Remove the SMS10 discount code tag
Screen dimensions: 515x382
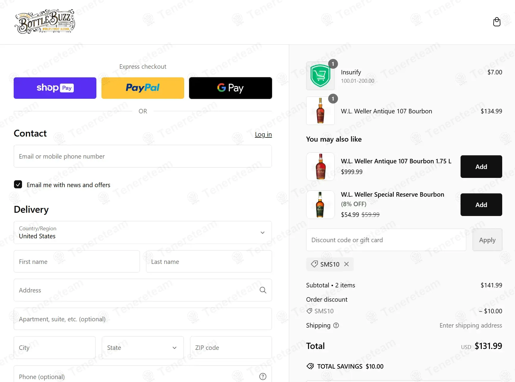tap(346, 264)
